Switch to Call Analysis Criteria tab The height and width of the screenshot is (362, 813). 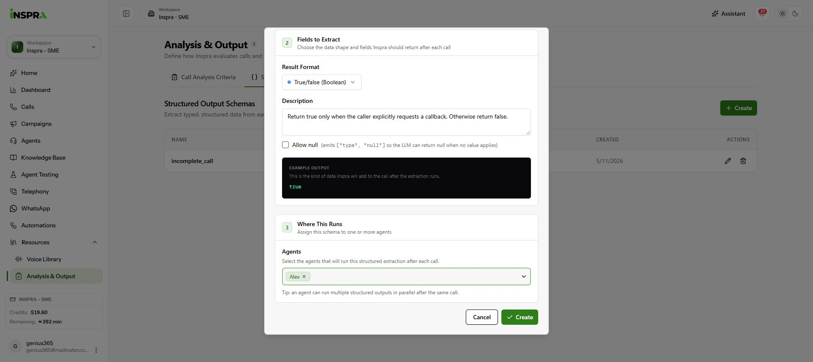tap(204, 77)
